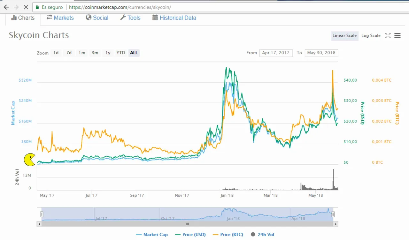409x240 pixels.
Task: Set zoom to 7d
Action: [x=69, y=53]
